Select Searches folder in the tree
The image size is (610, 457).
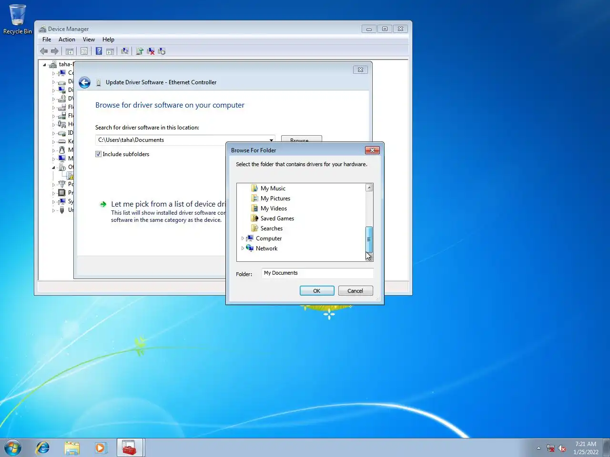pos(271,228)
